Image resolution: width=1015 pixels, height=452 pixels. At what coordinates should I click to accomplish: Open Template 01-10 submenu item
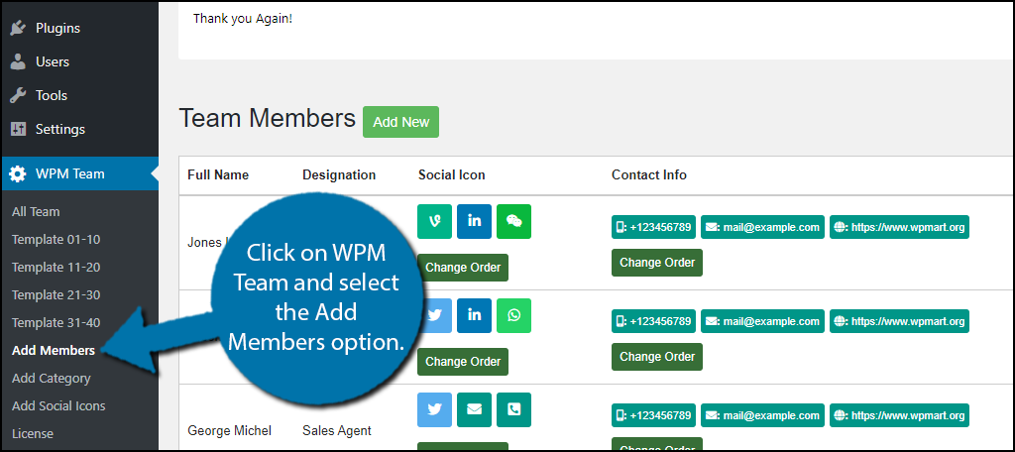point(56,240)
